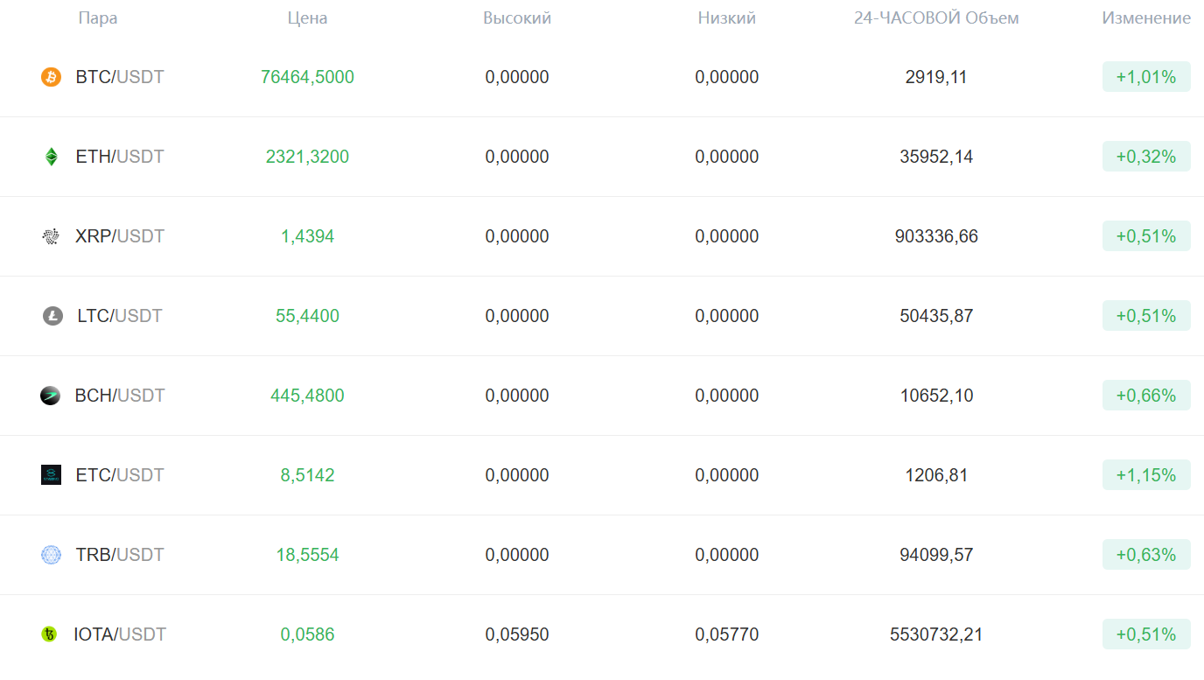This screenshot has height=680, width=1204.
Task: Select the TRB price 18,5554
Action: [x=307, y=555]
